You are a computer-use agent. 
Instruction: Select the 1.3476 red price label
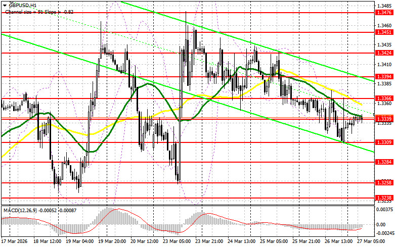(384, 12)
